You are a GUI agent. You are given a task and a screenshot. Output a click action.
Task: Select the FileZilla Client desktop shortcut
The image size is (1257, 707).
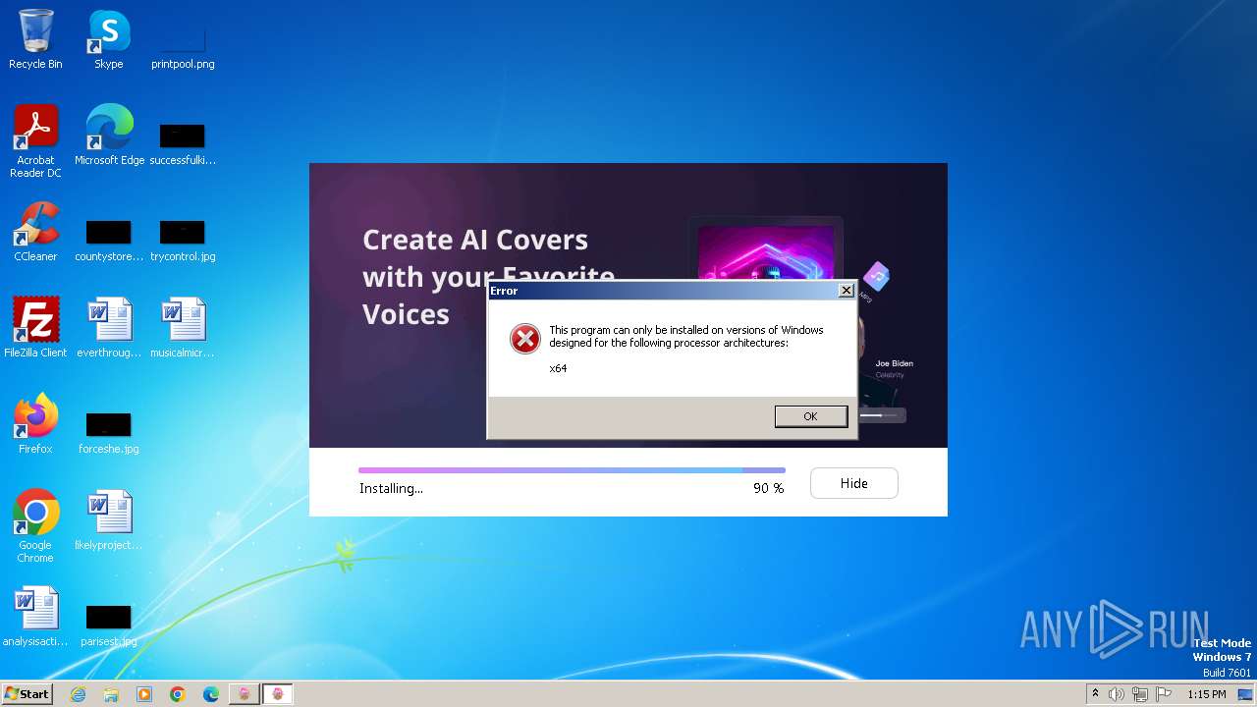(x=35, y=328)
